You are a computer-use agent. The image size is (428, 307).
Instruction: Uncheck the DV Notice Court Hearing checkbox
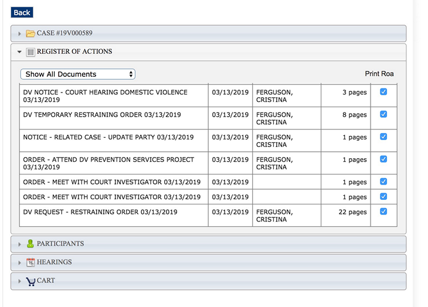[383, 92]
